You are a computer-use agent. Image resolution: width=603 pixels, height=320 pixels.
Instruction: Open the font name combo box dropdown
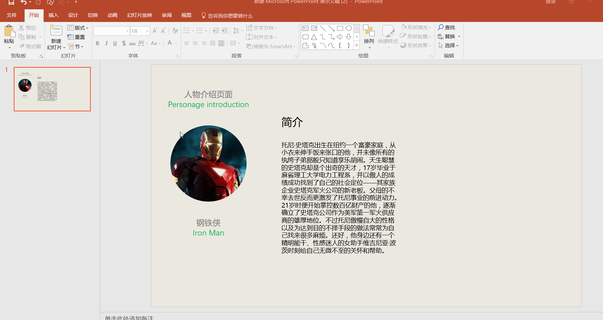(x=127, y=31)
